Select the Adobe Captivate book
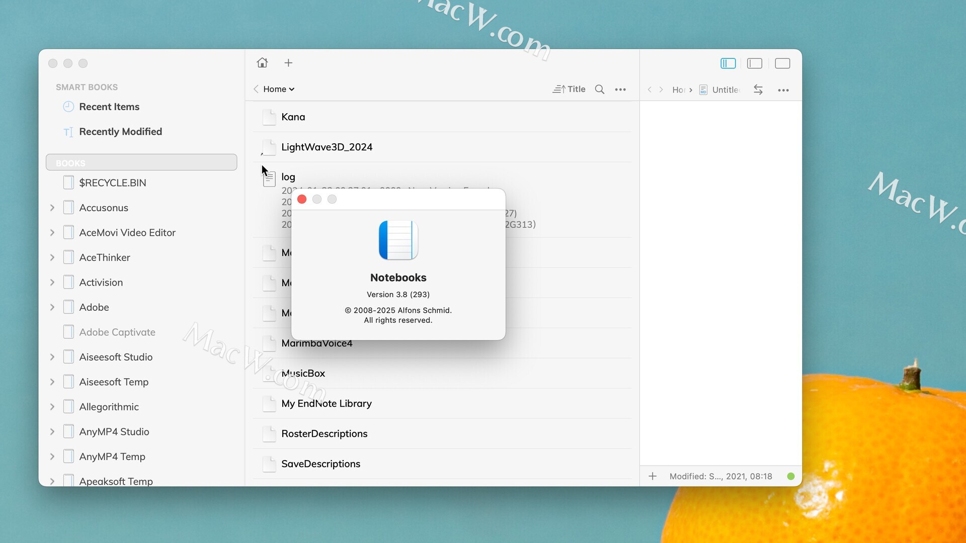The image size is (966, 543). pyautogui.click(x=117, y=332)
